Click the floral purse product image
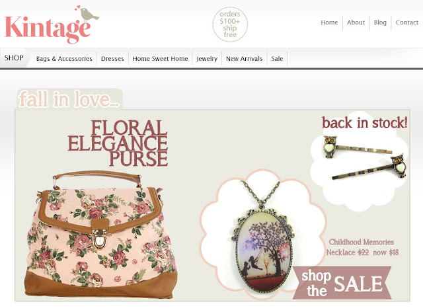Viewport: 423px width, 308px height. (101, 234)
